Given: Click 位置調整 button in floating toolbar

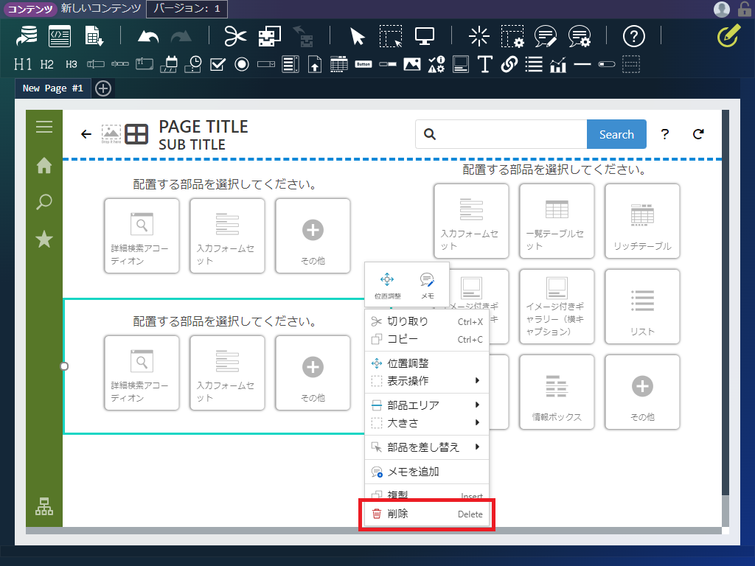Looking at the screenshot, I should [388, 286].
